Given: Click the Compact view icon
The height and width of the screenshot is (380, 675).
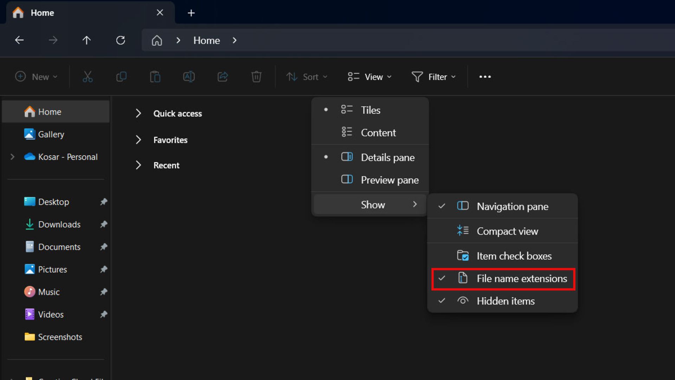Looking at the screenshot, I should (463, 230).
